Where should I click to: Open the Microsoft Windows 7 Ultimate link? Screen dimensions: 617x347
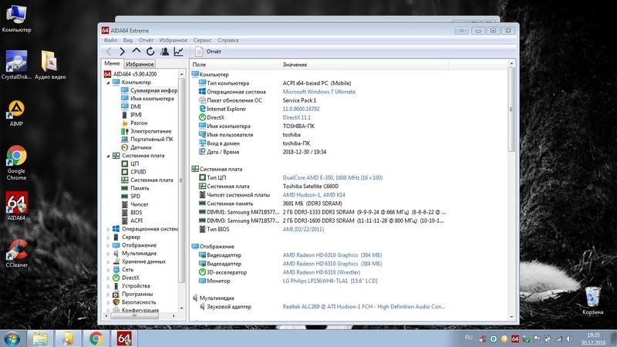coord(319,91)
